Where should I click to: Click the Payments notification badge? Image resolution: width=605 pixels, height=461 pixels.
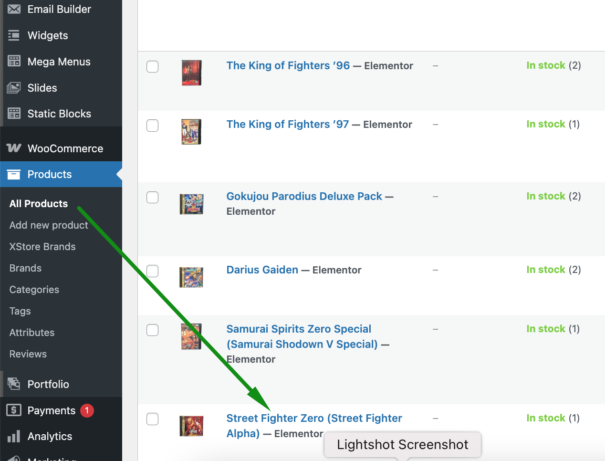87,410
